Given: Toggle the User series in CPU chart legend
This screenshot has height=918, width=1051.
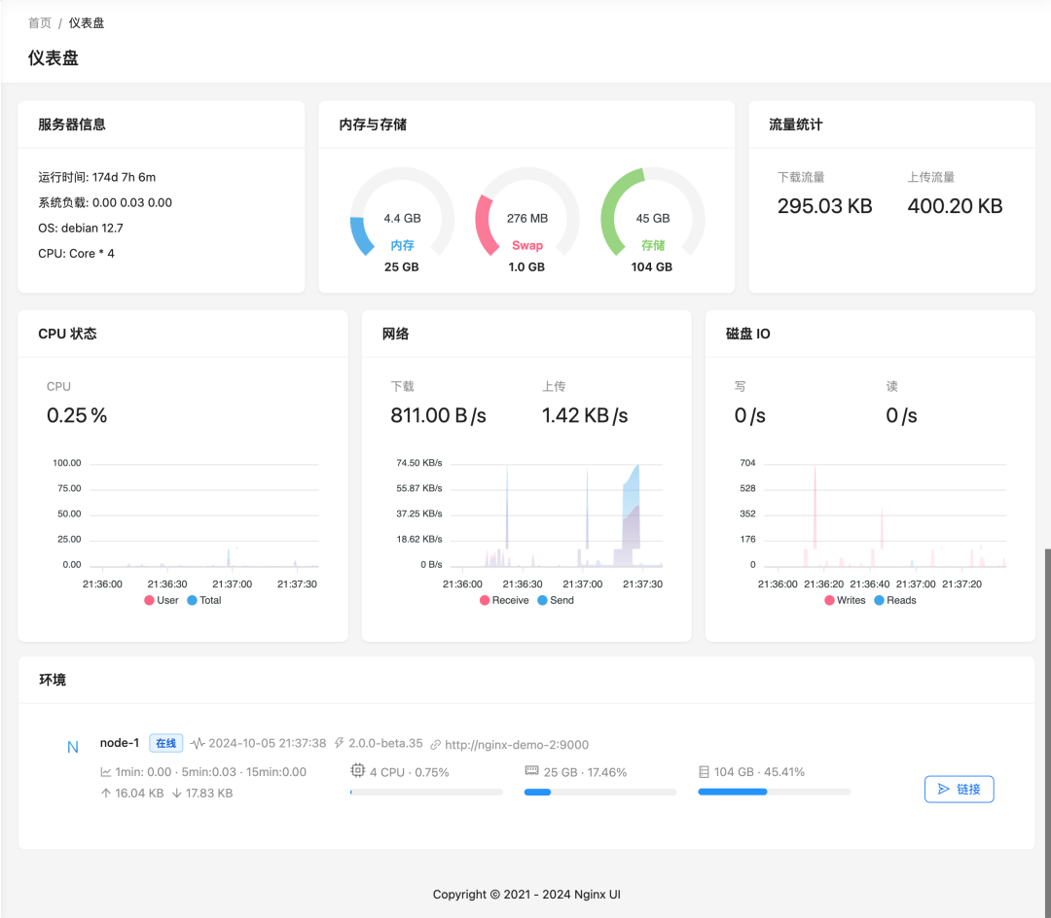Looking at the screenshot, I should click(162, 600).
